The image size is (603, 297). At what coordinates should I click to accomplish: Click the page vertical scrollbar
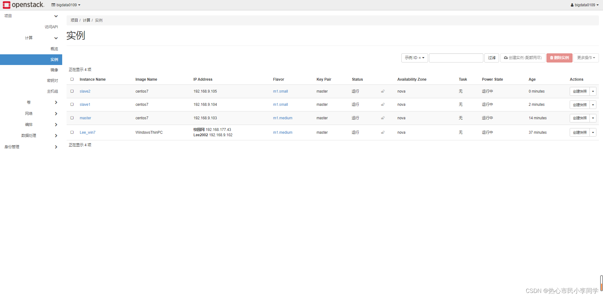pyautogui.click(x=601, y=283)
